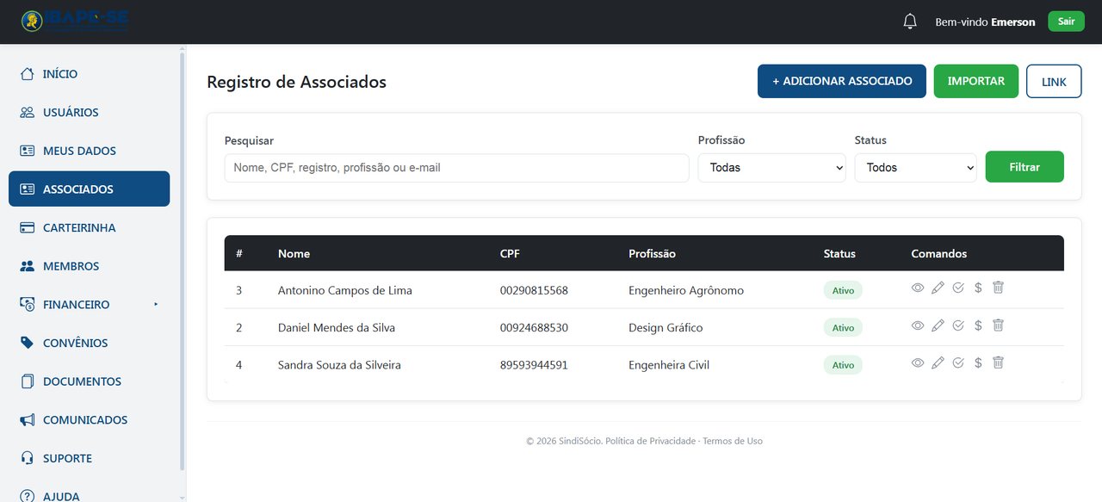Click the BAPE-SE logo
1102x502 pixels.
tap(75, 22)
